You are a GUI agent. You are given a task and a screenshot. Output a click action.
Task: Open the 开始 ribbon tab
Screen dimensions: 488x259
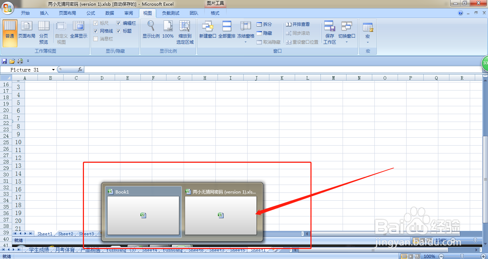click(25, 13)
